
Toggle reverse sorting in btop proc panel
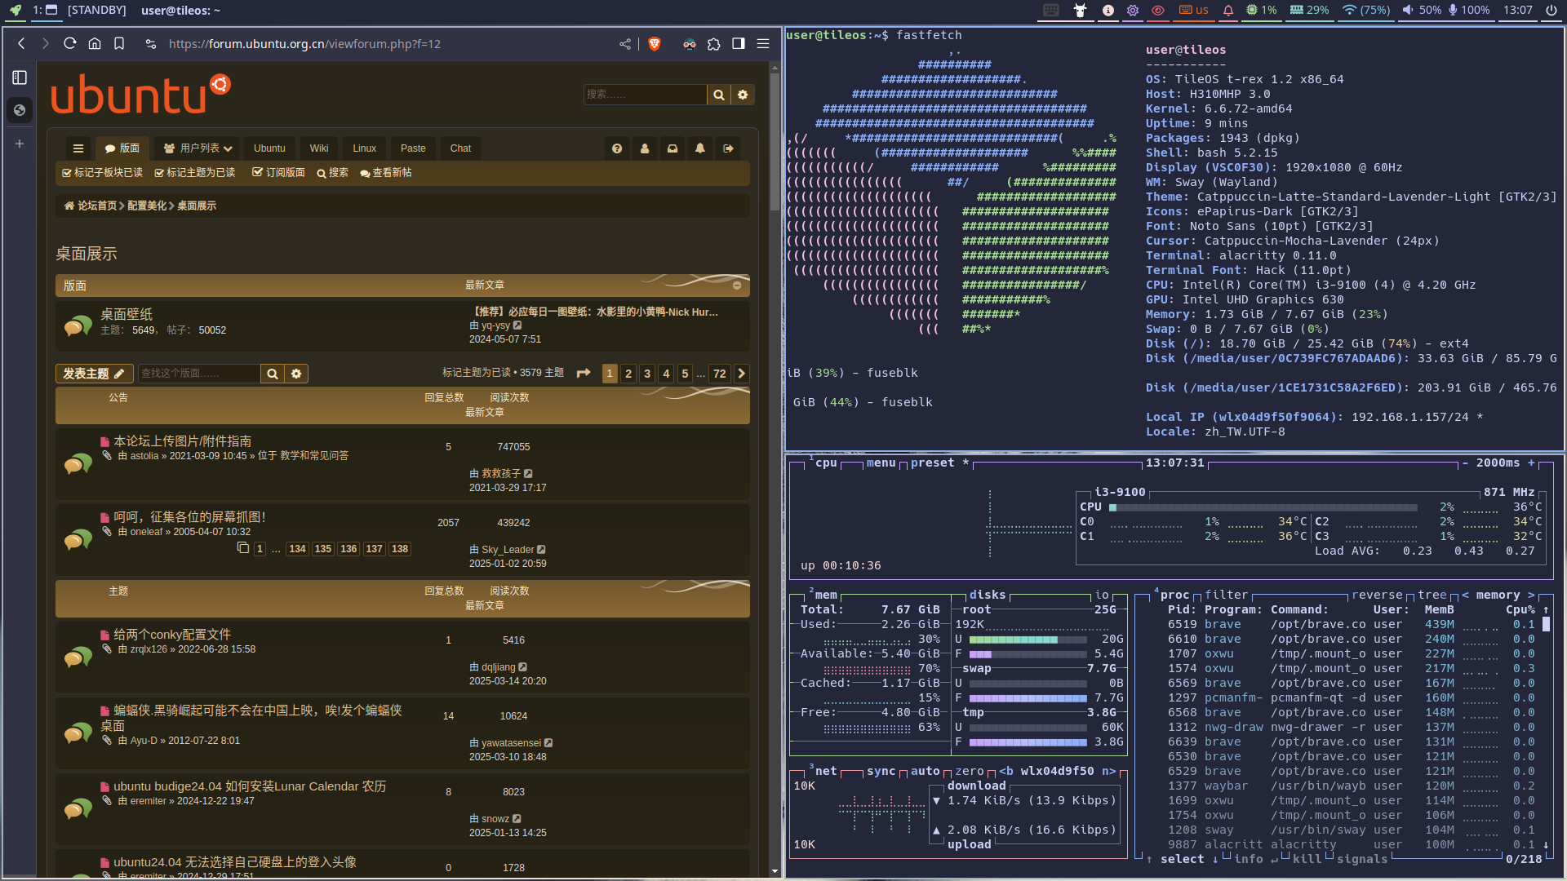pos(1377,595)
